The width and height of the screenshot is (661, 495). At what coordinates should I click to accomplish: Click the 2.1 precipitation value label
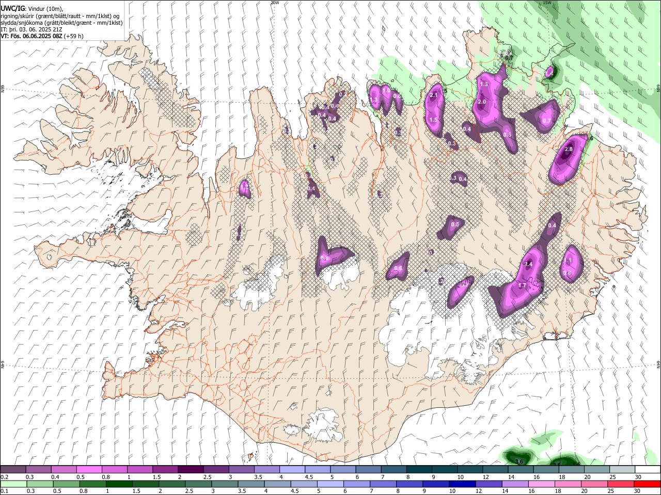coord(434,95)
